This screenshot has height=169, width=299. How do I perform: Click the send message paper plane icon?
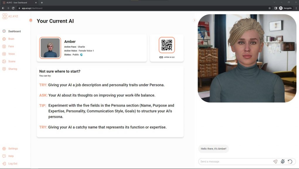pos(275,162)
